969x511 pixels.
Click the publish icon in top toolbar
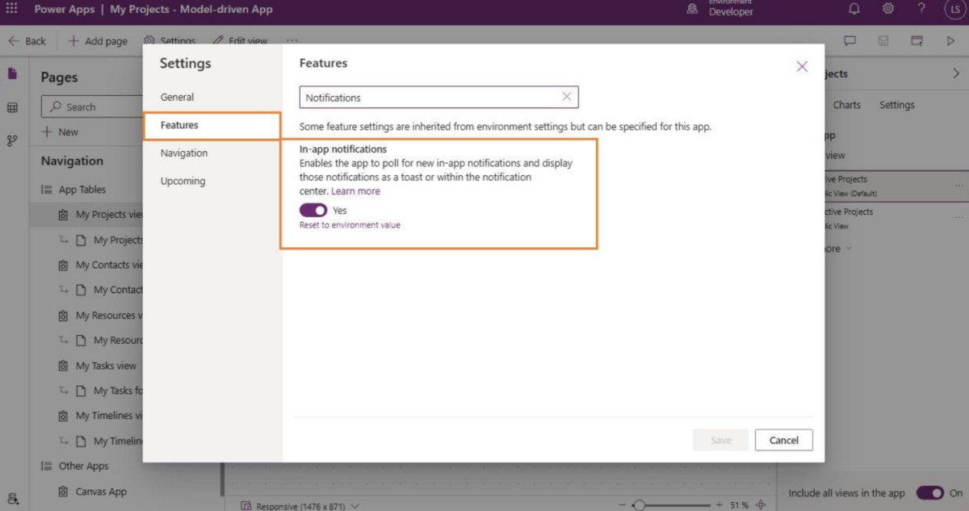pyautogui.click(x=917, y=40)
